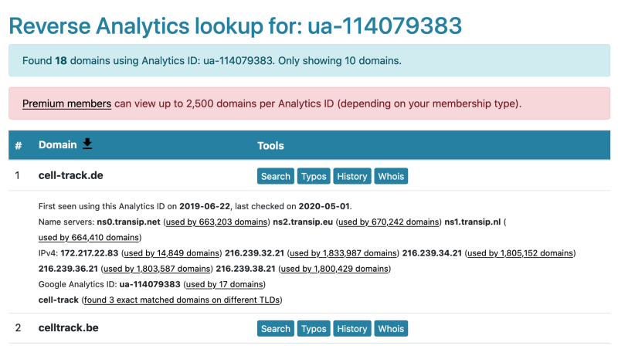
Task: Open Whois for celltrack.be
Action: [391, 328]
